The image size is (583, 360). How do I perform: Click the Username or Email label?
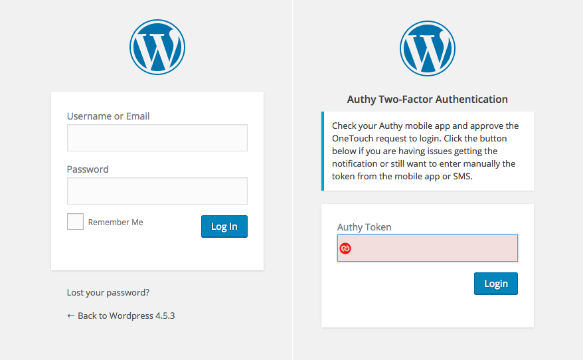[108, 116]
